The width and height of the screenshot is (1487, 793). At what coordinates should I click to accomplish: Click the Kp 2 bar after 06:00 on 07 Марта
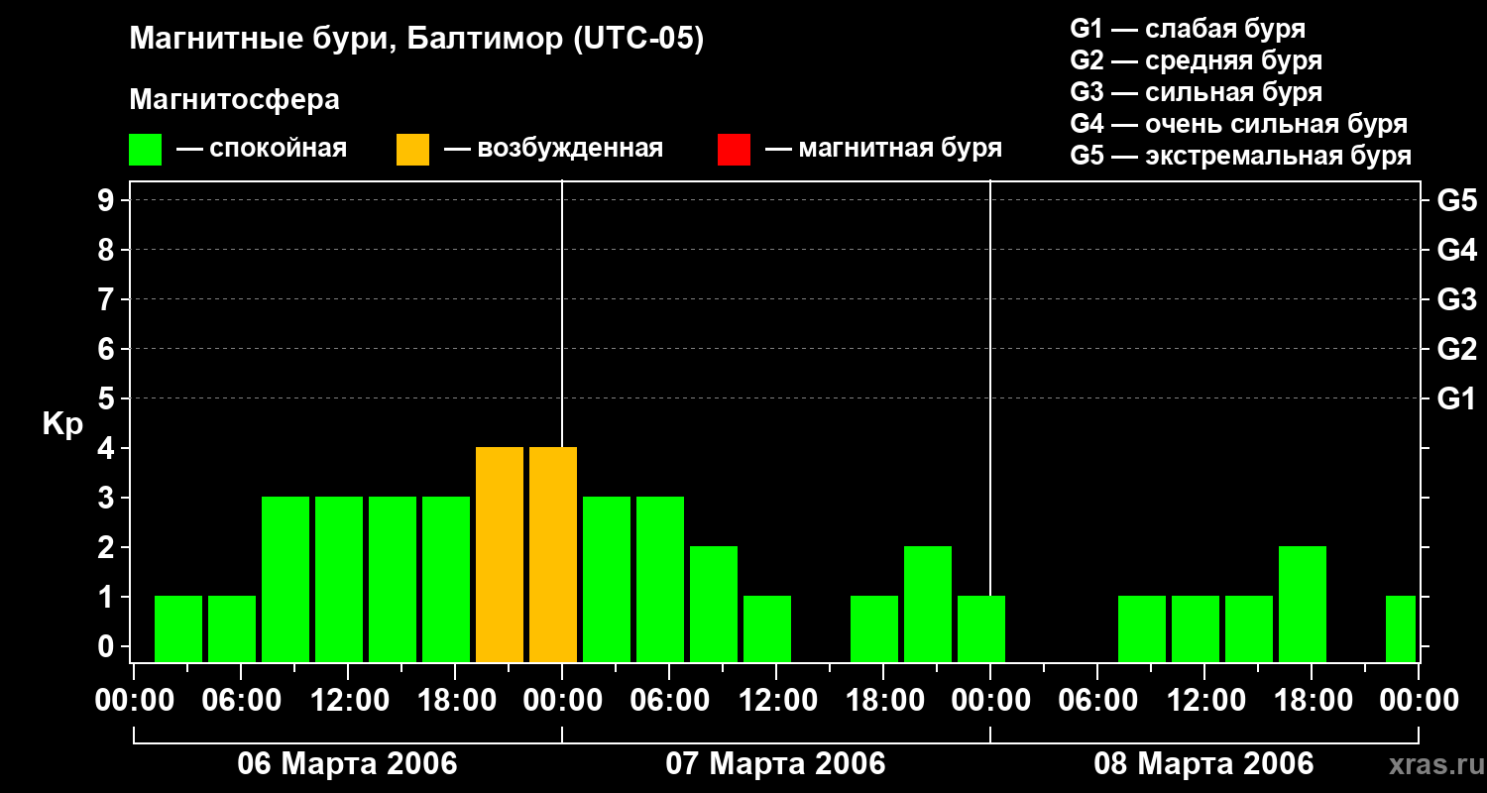tap(714, 605)
